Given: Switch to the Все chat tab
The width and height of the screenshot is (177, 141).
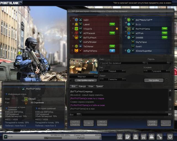Looking at the screenshot, I should [x=73, y=86].
